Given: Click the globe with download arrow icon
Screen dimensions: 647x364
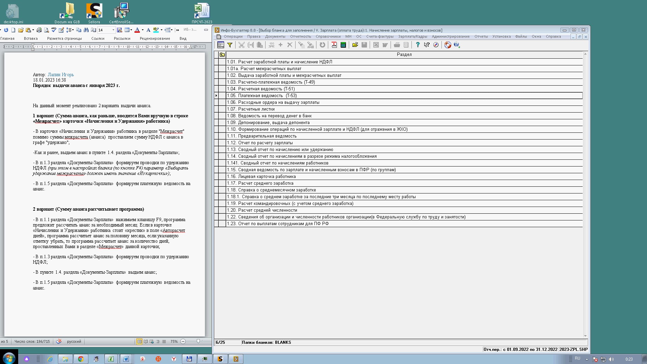Looking at the screenshot, I should (x=457, y=45).
